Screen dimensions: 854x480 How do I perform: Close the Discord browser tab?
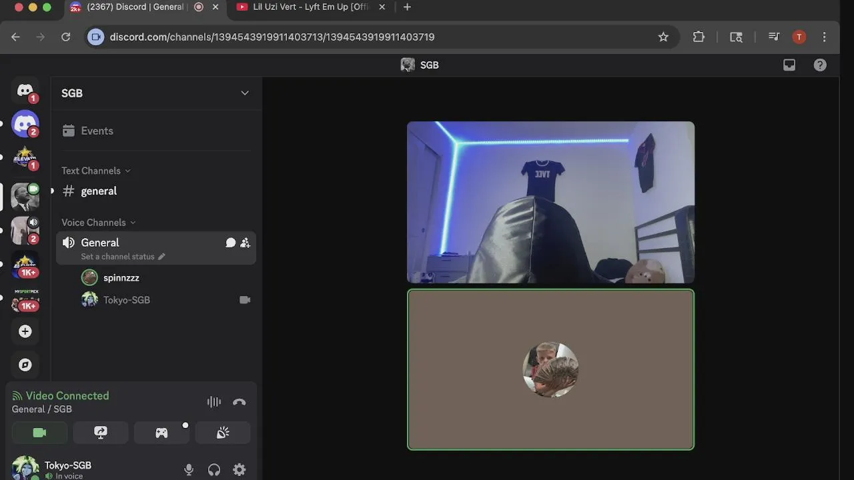215,7
